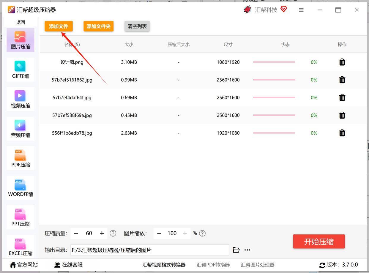Open the 图片压缩 image compression tool
Viewport: 369px width, 273px height.
click(20, 40)
